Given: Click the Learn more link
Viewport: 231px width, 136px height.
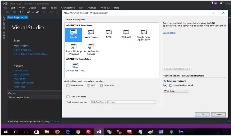Looking at the screenshot, I should tap(169, 33).
